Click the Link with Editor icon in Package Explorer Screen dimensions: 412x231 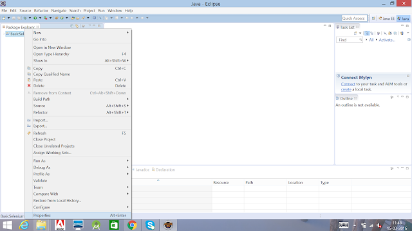(x=77, y=26)
